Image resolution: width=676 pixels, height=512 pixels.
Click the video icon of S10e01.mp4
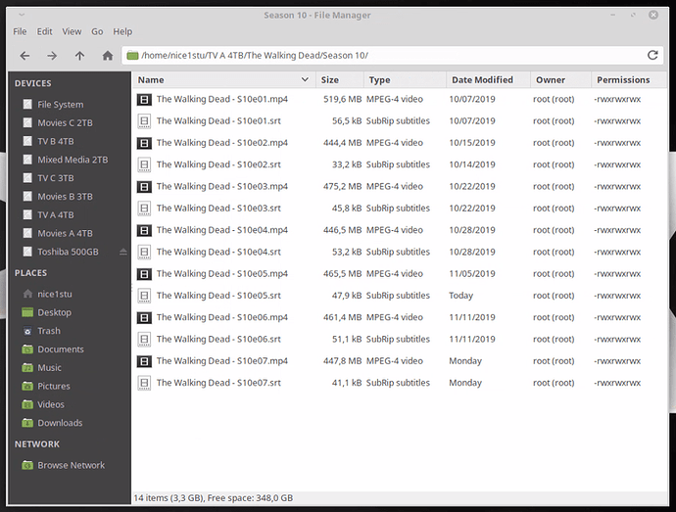pos(144,100)
